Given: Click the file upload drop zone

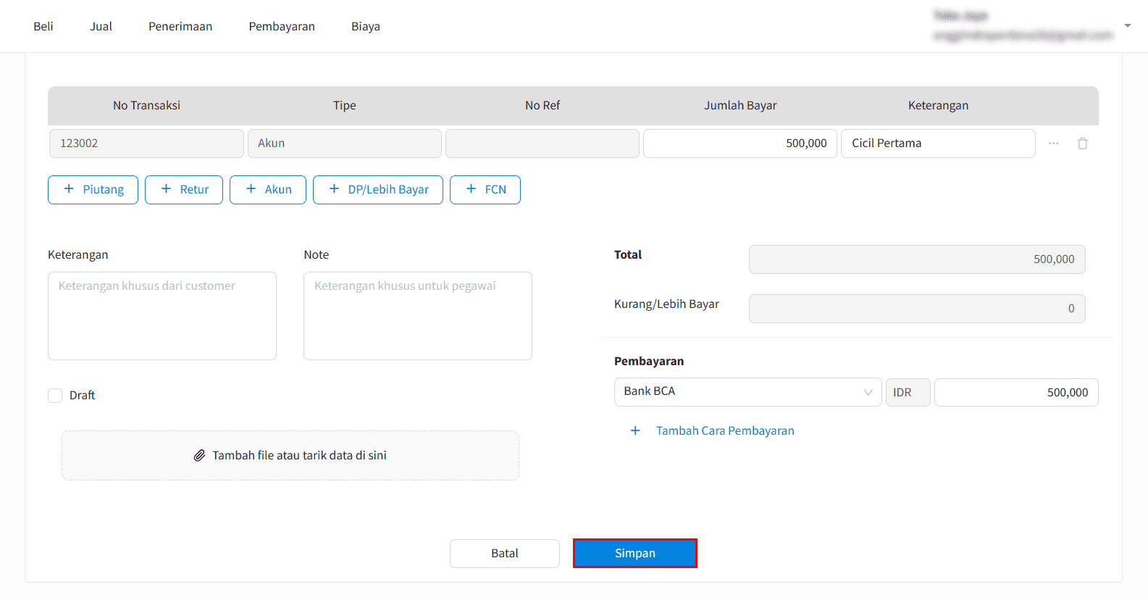Looking at the screenshot, I should [x=290, y=456].
